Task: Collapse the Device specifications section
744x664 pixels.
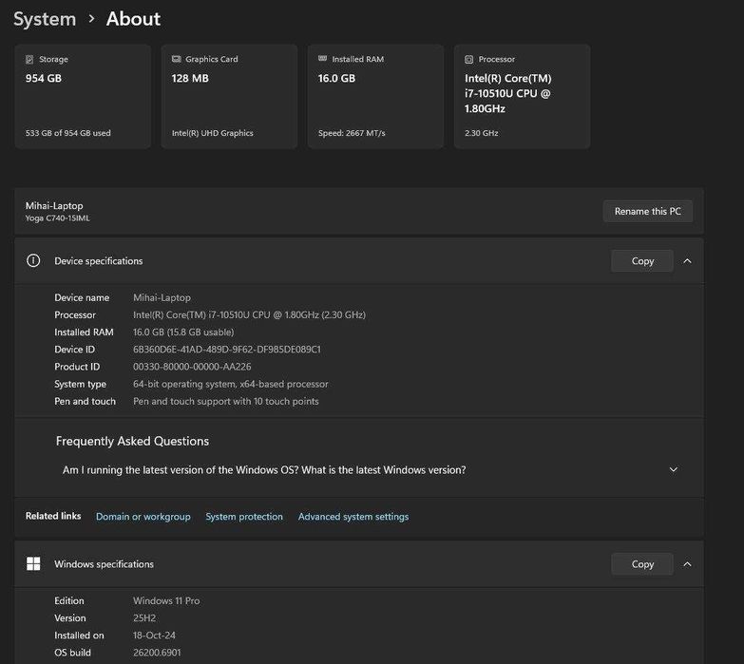Action: pyautogui.click(x=688, y=260)
